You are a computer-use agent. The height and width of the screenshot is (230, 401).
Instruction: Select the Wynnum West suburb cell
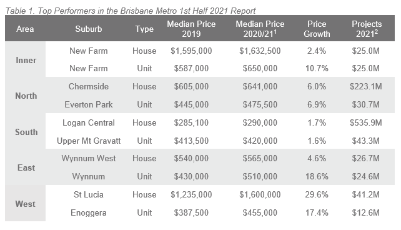click(89, 158)
